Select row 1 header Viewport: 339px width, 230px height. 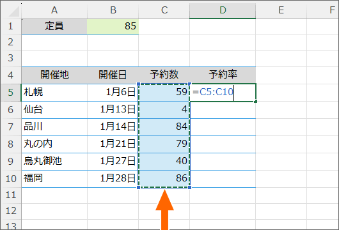click(x=11, y=27)
